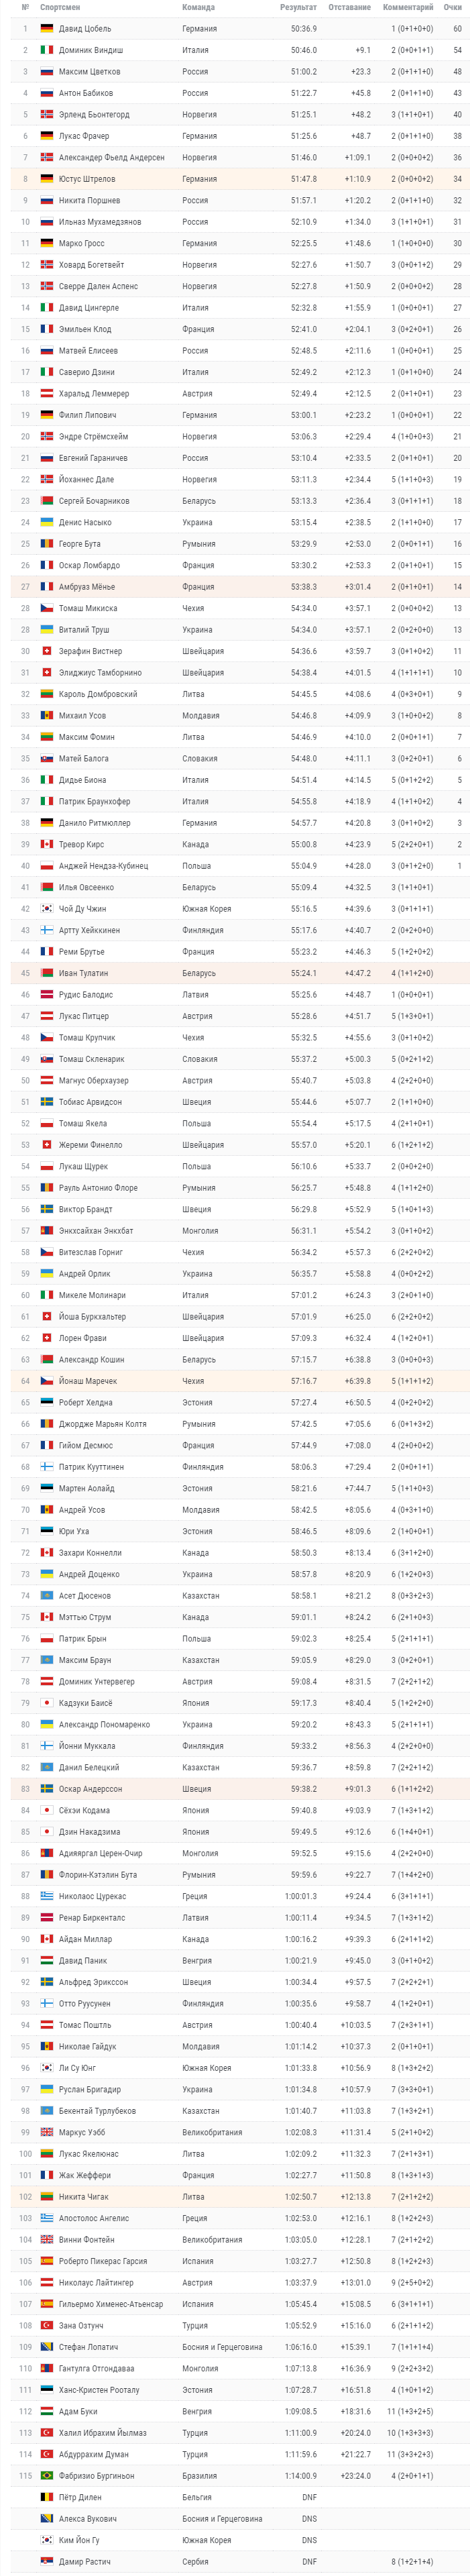Open the highlighted row of Юстус Штрелов

(x=239, y=179)
